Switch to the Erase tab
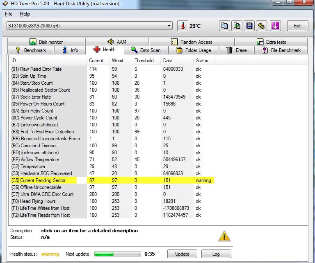 click(x=236, y=50)
